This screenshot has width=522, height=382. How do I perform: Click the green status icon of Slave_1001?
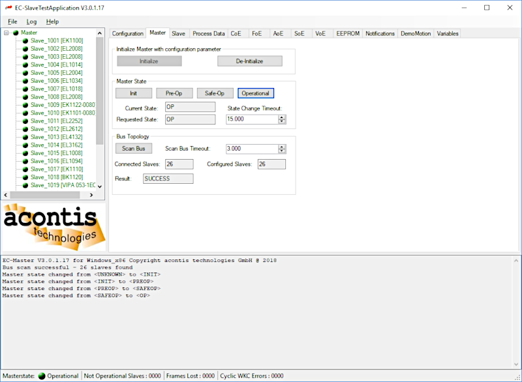(x=25, y=40)
